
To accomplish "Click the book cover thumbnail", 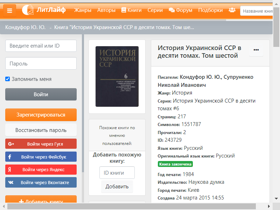I will (117, 76).
